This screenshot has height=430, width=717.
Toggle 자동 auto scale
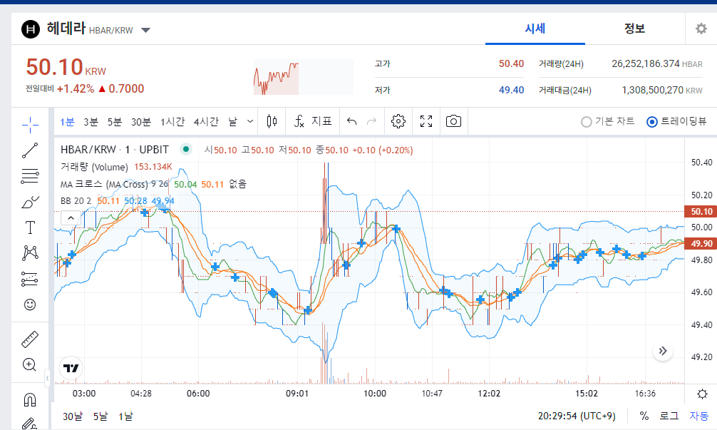[698, 416]
